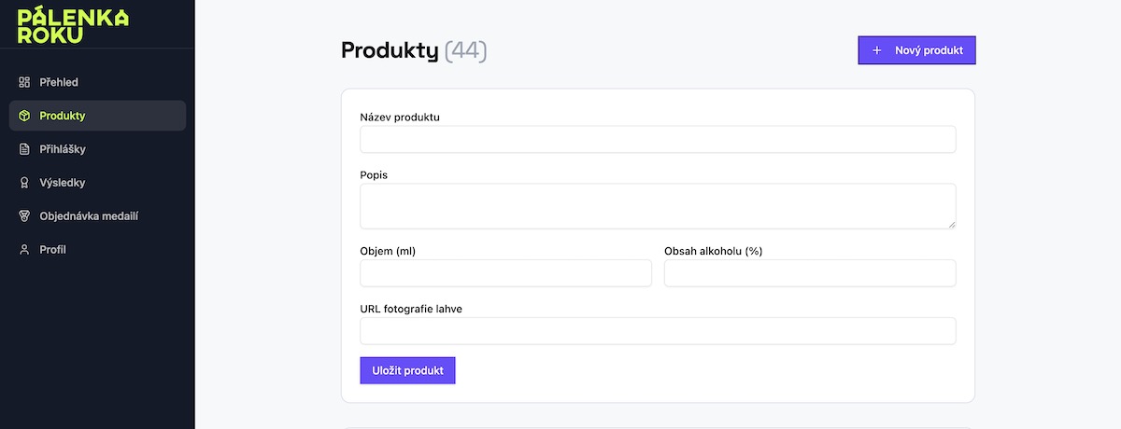Open the Přehled menu item
Screen dimensions: 1121x429
click(x=97, y=82)
